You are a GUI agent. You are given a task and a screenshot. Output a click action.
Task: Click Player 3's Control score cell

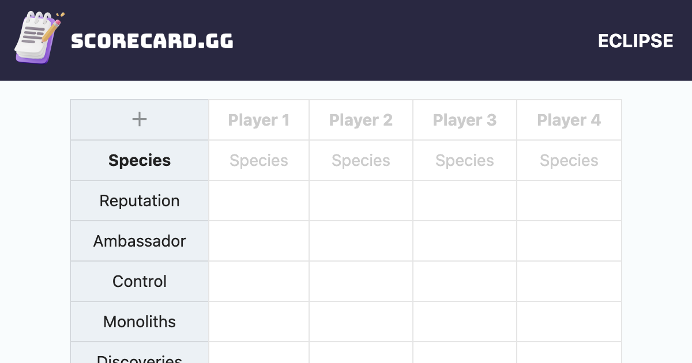point(465,282)
